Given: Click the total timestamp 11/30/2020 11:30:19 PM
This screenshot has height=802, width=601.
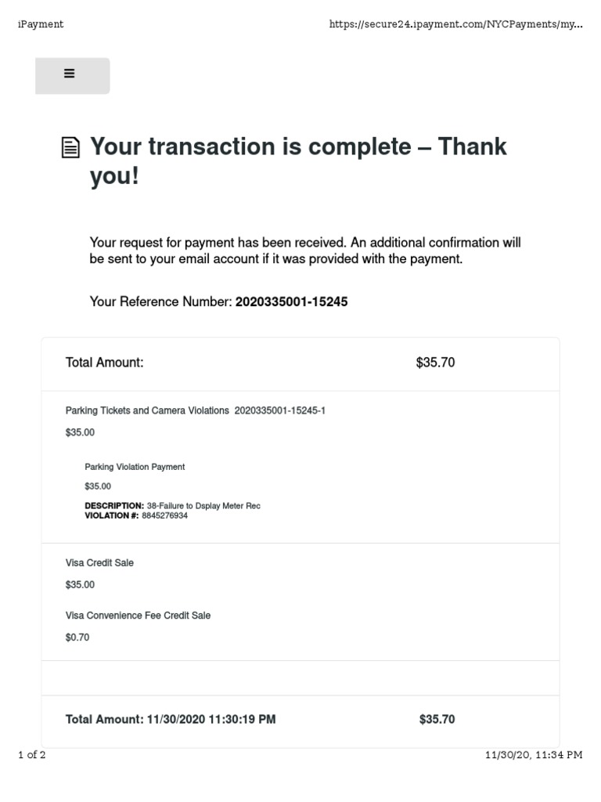Looking at the screenshot, I should 211,719.
